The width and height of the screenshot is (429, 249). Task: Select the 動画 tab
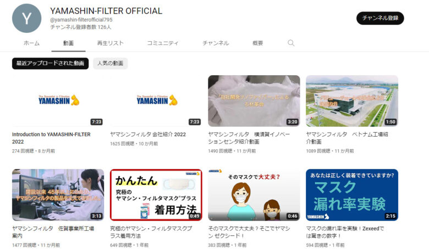tap(68, 43)
